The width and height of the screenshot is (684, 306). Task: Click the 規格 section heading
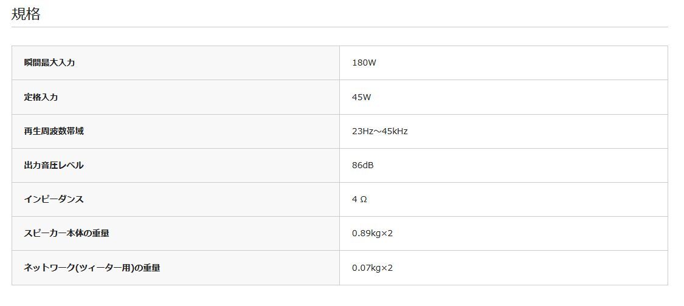[x=26, y=15]
